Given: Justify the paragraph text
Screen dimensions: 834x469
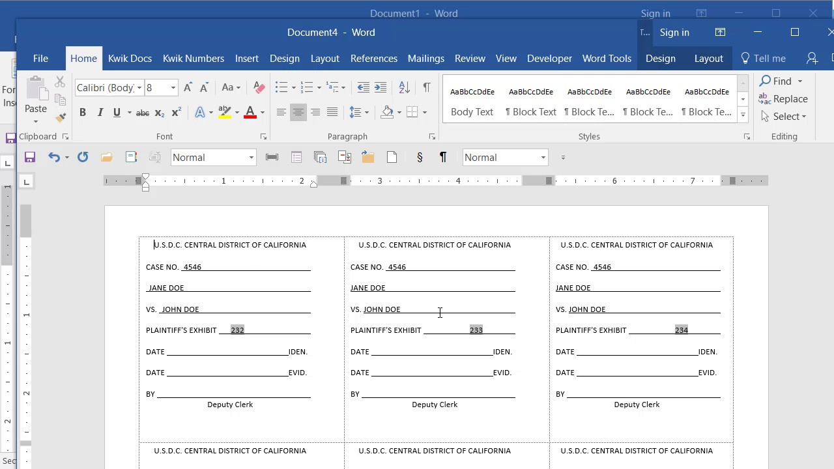Looking at the screenshot, I should tap(332, 113).
